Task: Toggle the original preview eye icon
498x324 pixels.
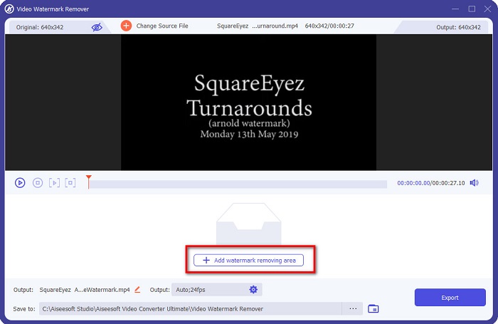Action: pos(97,27)
